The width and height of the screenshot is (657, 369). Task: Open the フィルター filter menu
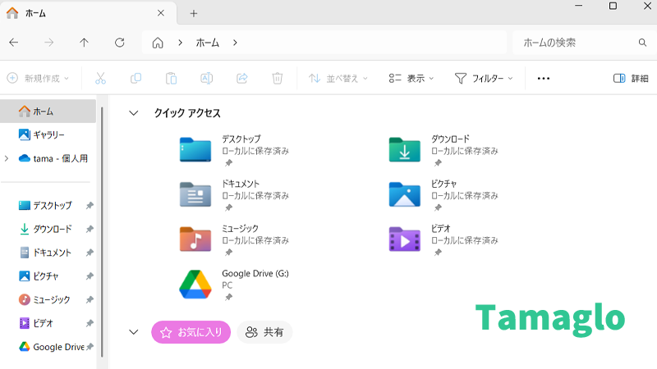pyautogui.click(x=484, y=79)
